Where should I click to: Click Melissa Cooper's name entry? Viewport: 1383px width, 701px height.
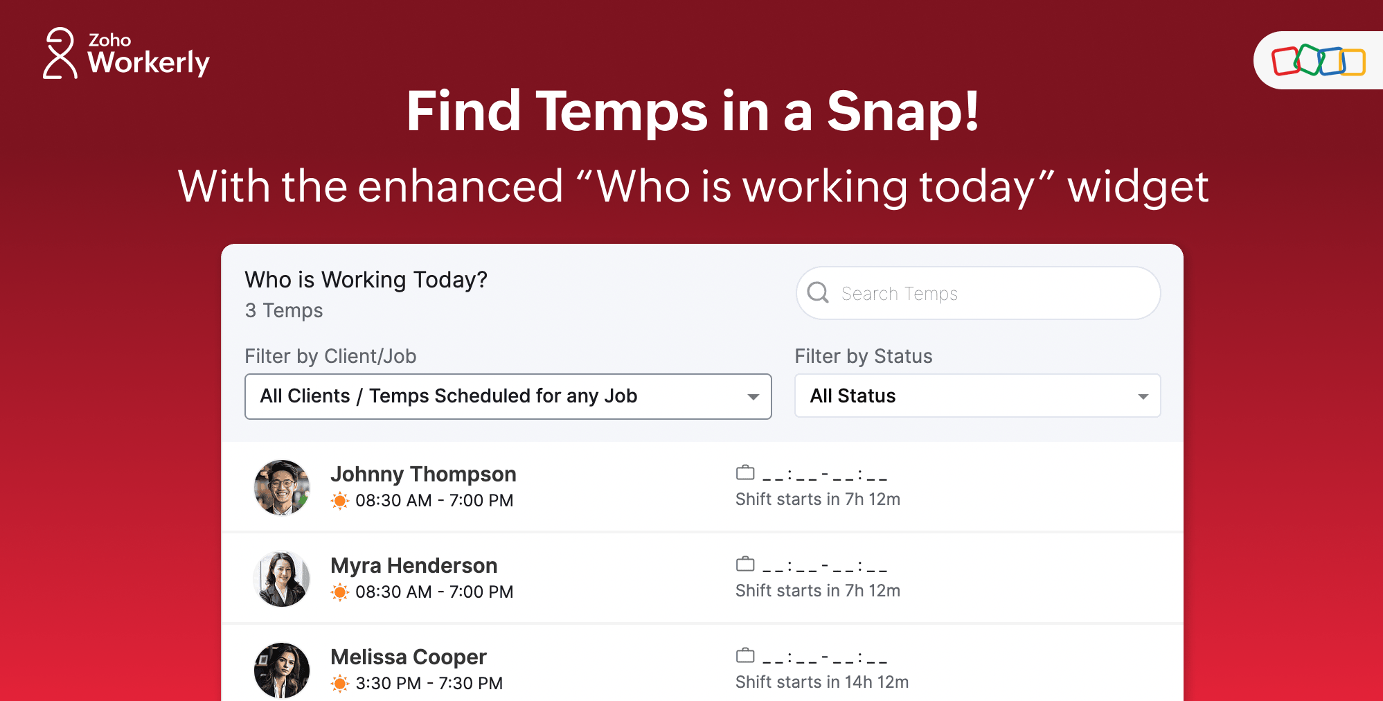409,656
